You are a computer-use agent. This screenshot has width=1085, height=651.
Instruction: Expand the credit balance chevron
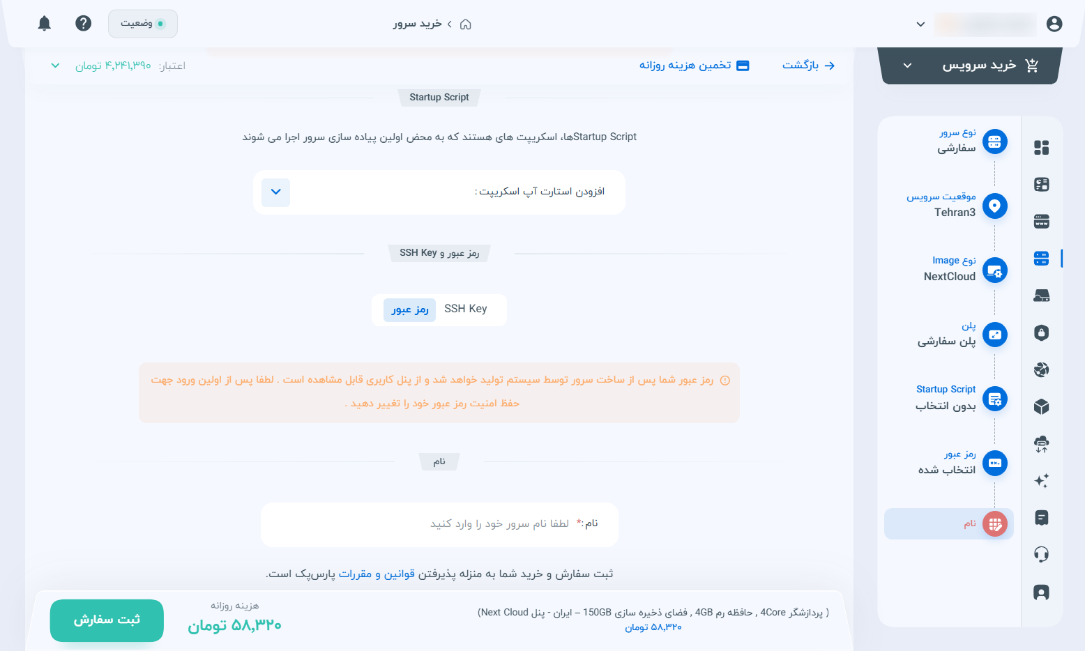(56, 66)
